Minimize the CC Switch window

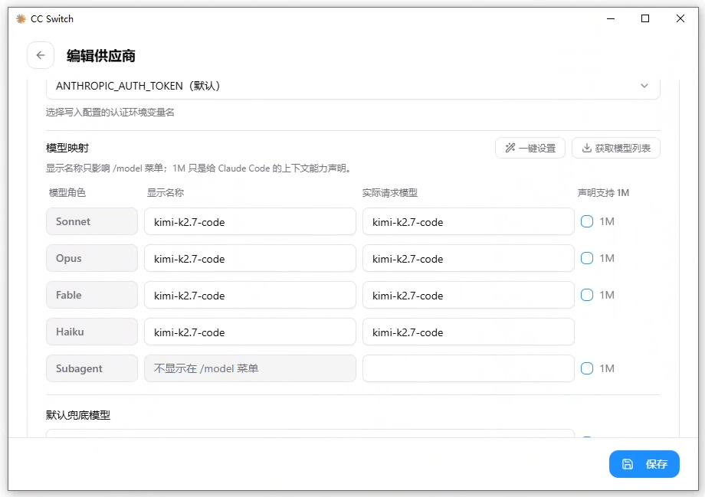pyautogui.click(x=611, y=18)
